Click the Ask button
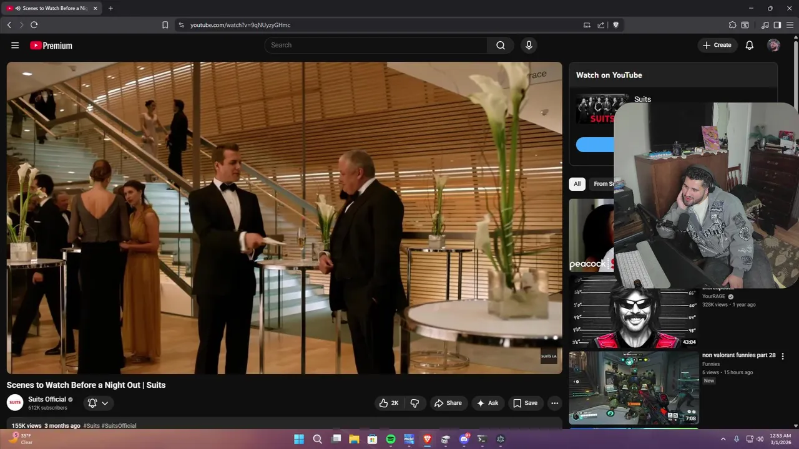 (x=487, y=403)
